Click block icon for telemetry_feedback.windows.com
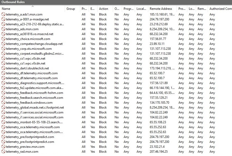This screenshot has width=232, height=156. click(x=3, y=103)
